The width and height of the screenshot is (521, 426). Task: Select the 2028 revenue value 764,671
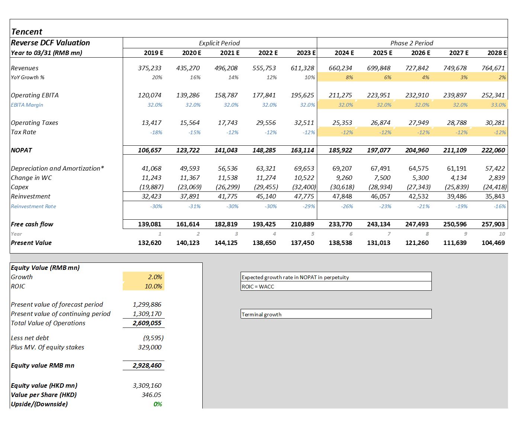[493, 68]
